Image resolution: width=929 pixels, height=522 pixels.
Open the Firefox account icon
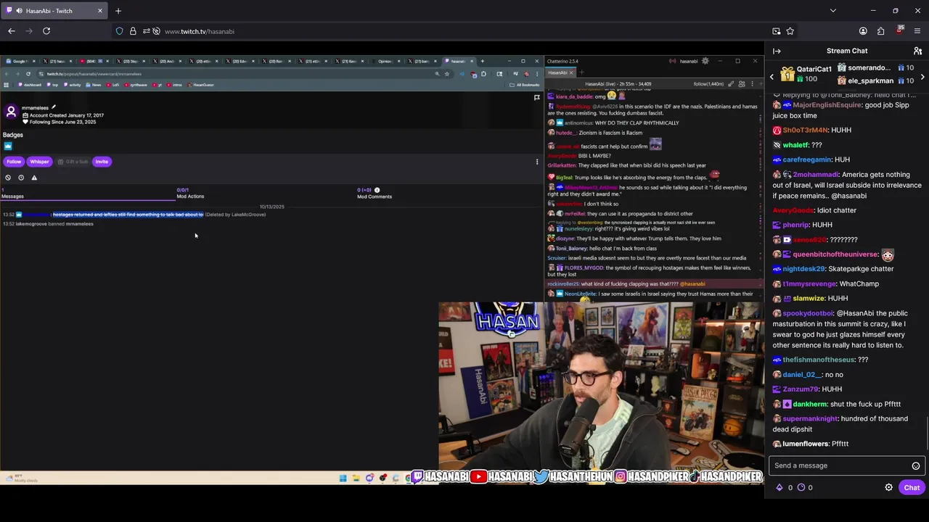863,31
